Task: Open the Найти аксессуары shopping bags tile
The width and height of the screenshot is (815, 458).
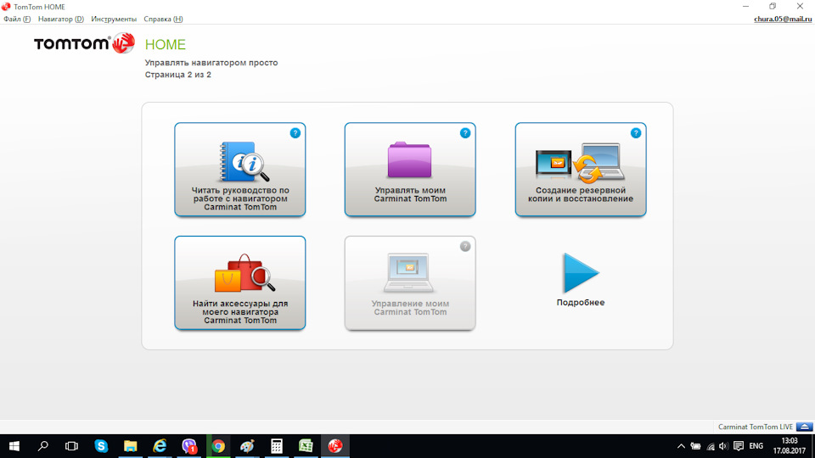Action: pos(239,283)
